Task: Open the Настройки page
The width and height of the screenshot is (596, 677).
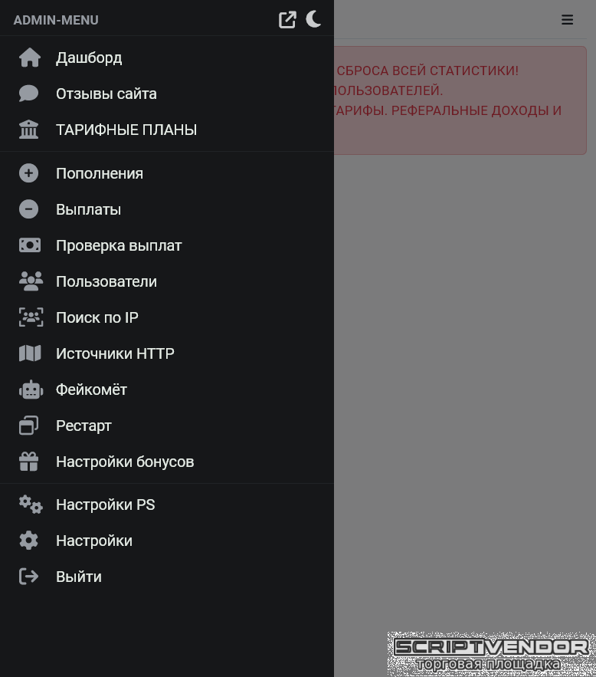Action: pyautogui.click(x=93, y=541)
